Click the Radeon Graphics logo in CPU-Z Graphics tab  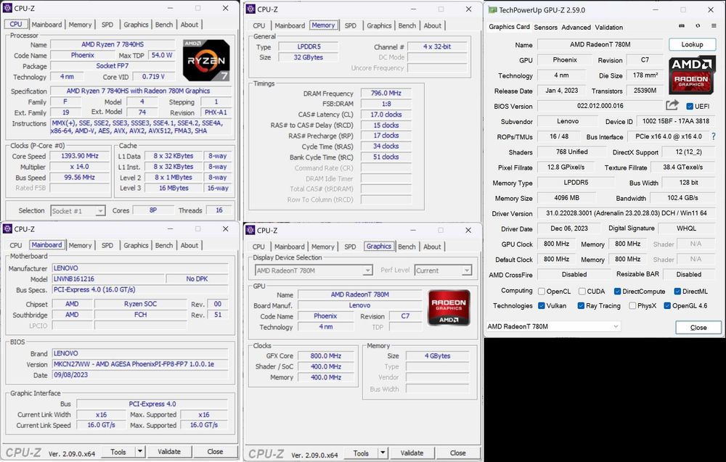tap(449, 308)
